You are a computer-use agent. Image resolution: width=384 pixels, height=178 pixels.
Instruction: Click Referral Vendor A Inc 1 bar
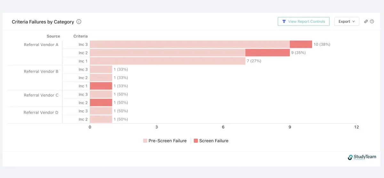[167, 61]
